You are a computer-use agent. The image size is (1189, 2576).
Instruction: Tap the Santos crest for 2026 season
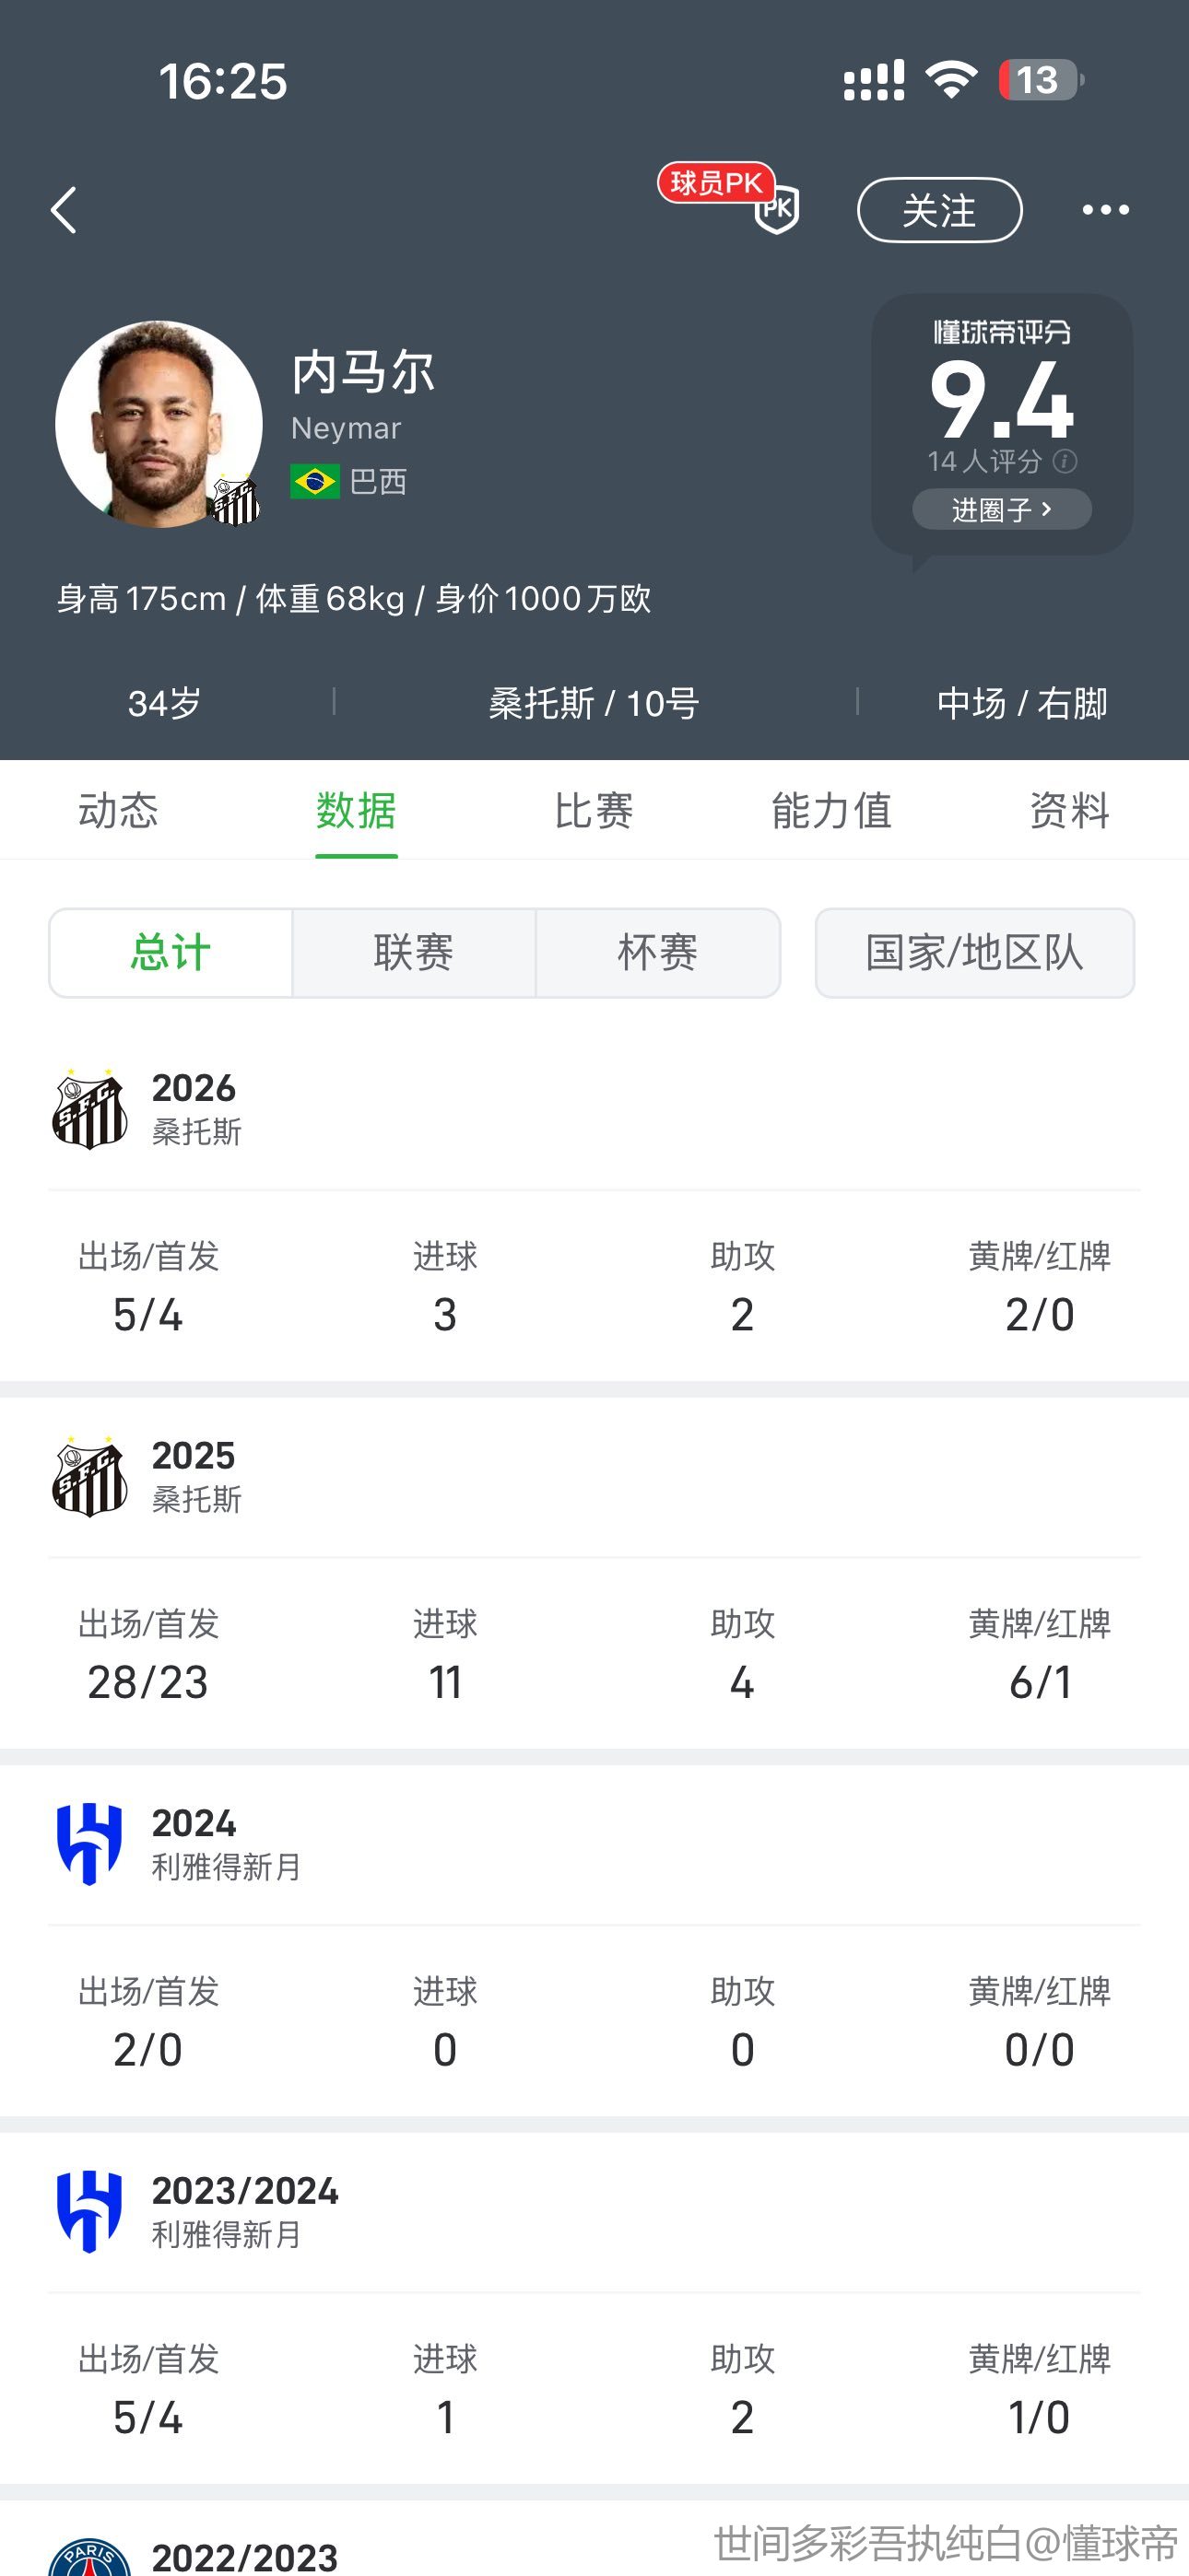(x=89, y=1109)
